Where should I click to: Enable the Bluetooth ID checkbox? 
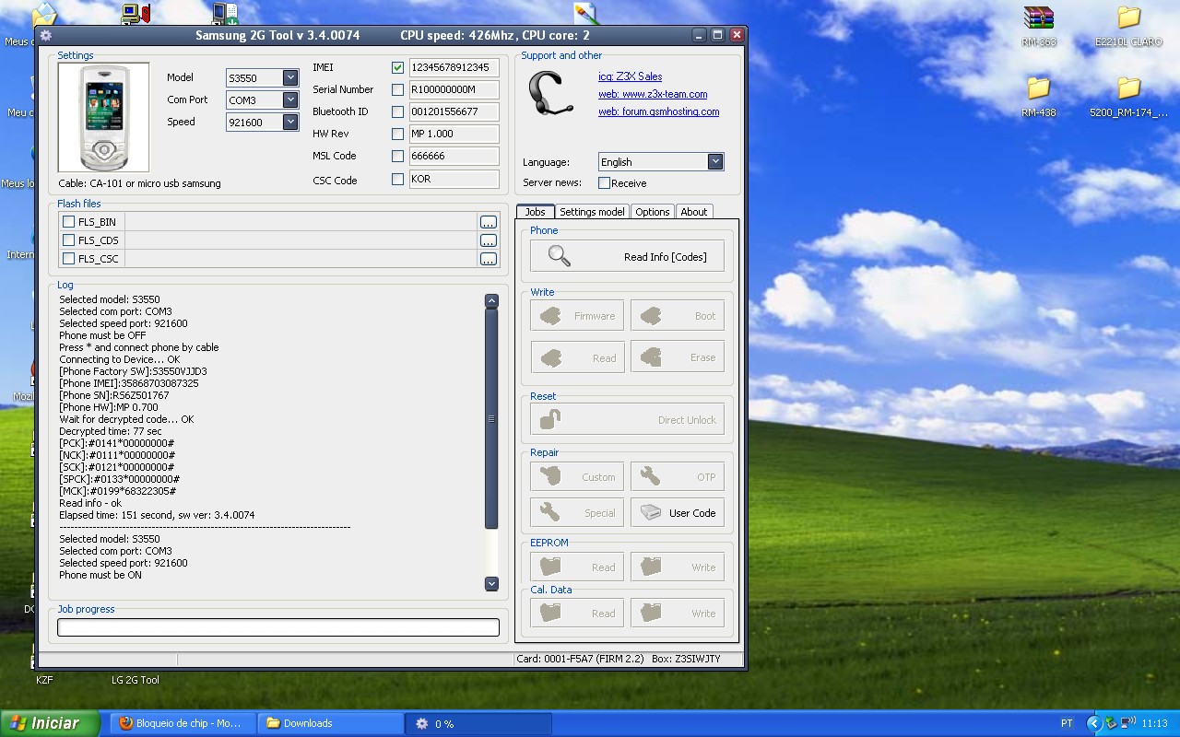pyautogui.click(x=397, y=112)
